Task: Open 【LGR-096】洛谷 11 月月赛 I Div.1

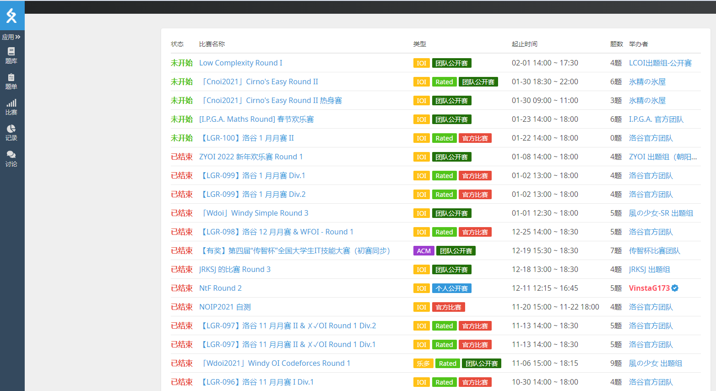Action: 256,382
